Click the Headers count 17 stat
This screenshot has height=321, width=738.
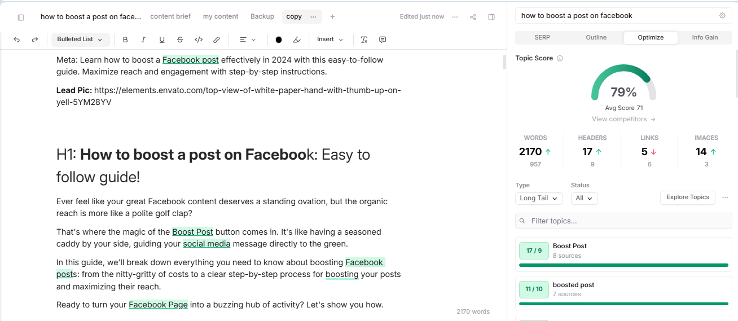coord(592,152)
